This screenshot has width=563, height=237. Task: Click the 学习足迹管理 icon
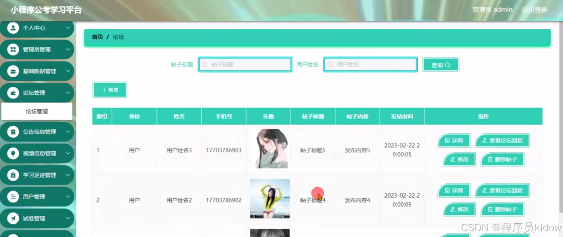[x=13, y=175]
